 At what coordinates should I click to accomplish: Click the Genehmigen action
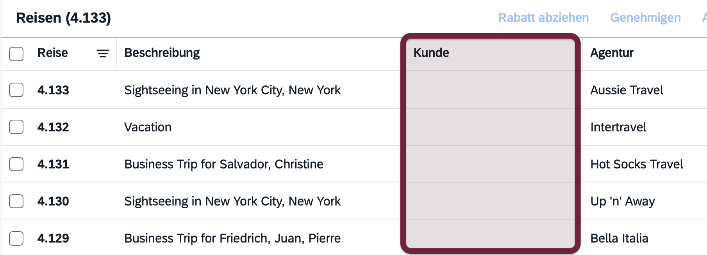tap(645, 18)
